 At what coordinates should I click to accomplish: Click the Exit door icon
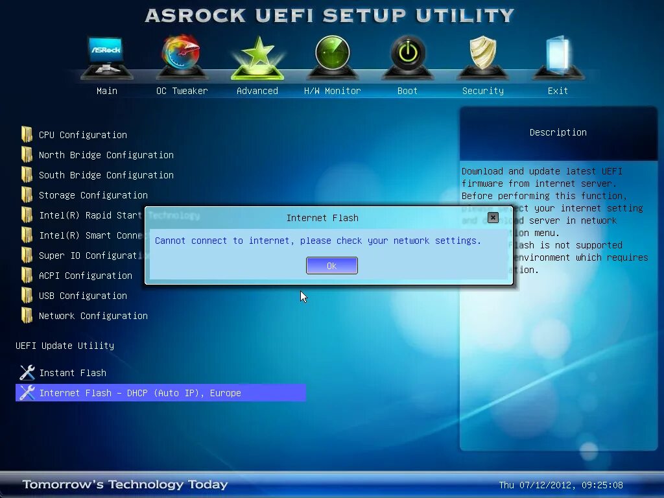tap(558, 57)
